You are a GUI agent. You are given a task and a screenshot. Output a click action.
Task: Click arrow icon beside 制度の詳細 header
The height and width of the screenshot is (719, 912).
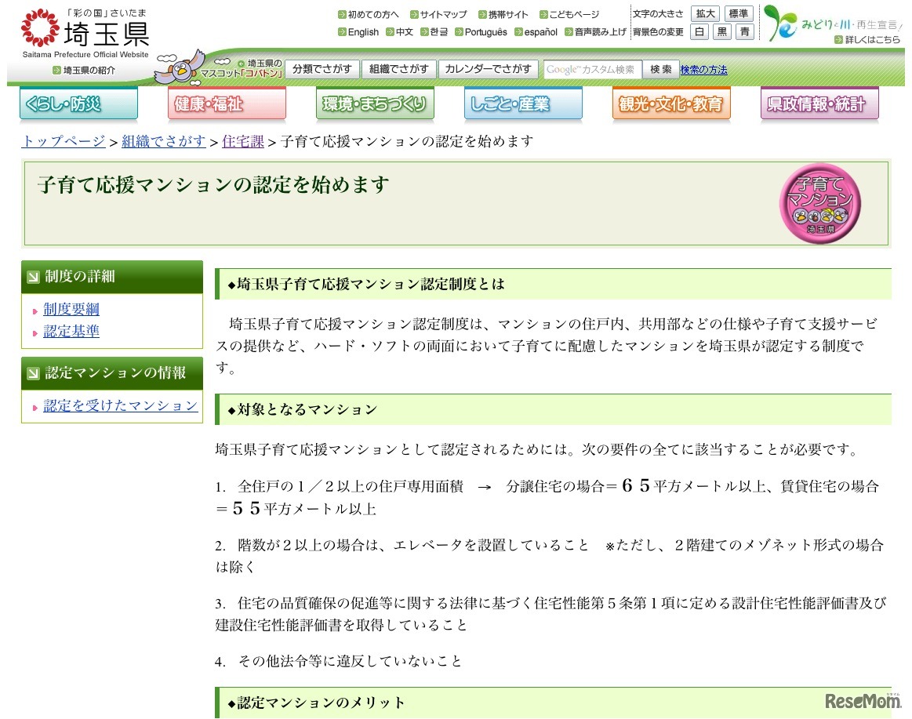pos(34,277)
